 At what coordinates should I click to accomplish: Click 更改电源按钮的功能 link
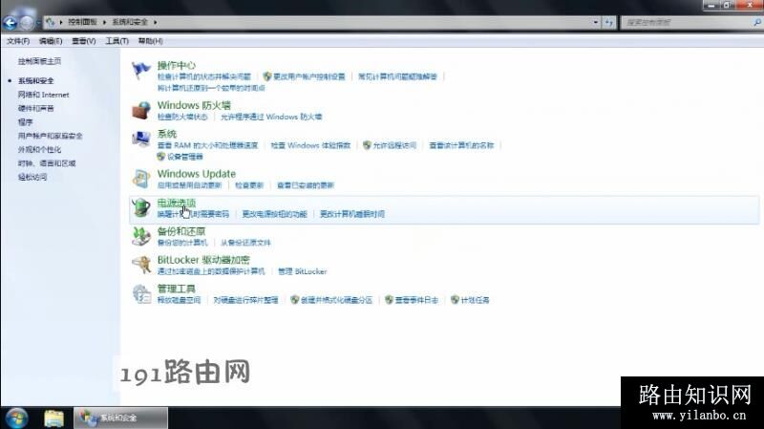click(275, 214)
